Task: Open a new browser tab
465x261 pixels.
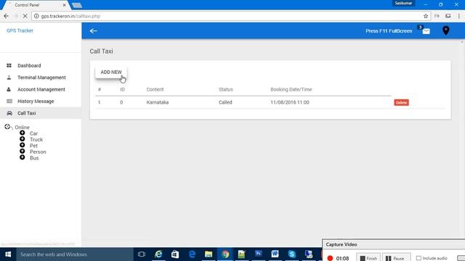Action: pyautogui.click(x=77, y=5)
